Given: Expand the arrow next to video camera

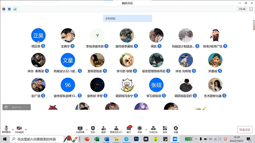Looking at the screenshot, I should [25, 130].
